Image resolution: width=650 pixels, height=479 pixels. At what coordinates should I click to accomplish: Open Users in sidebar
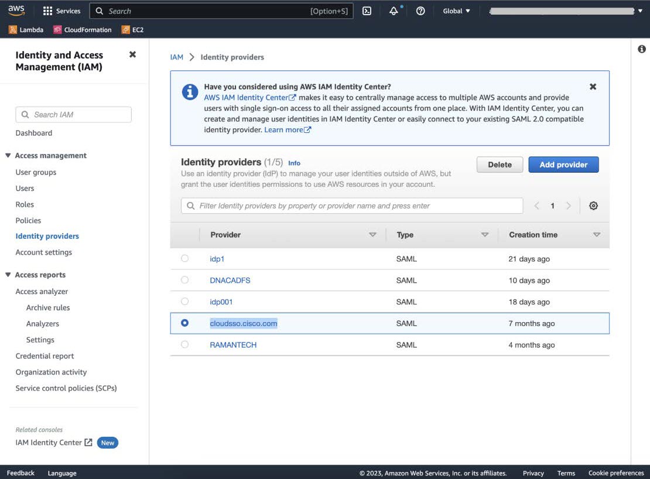click(25, 188)
